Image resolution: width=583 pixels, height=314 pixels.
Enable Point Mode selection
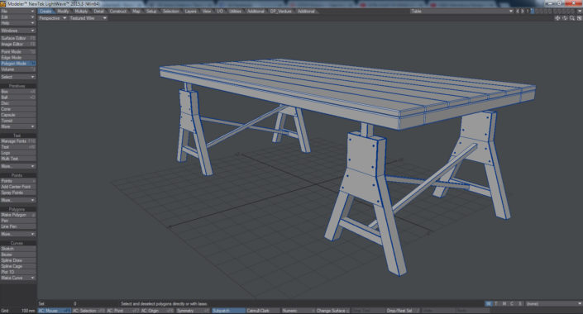18,52
